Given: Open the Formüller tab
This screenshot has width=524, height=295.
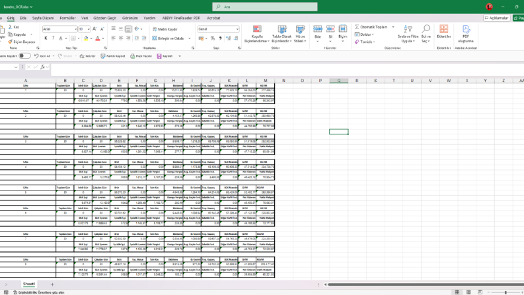Looking at the screenshot, I should 67,18.
